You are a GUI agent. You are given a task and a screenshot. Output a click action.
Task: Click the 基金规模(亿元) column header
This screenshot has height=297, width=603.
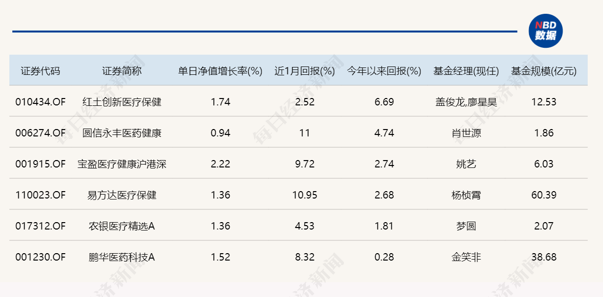tap(544, 71)
